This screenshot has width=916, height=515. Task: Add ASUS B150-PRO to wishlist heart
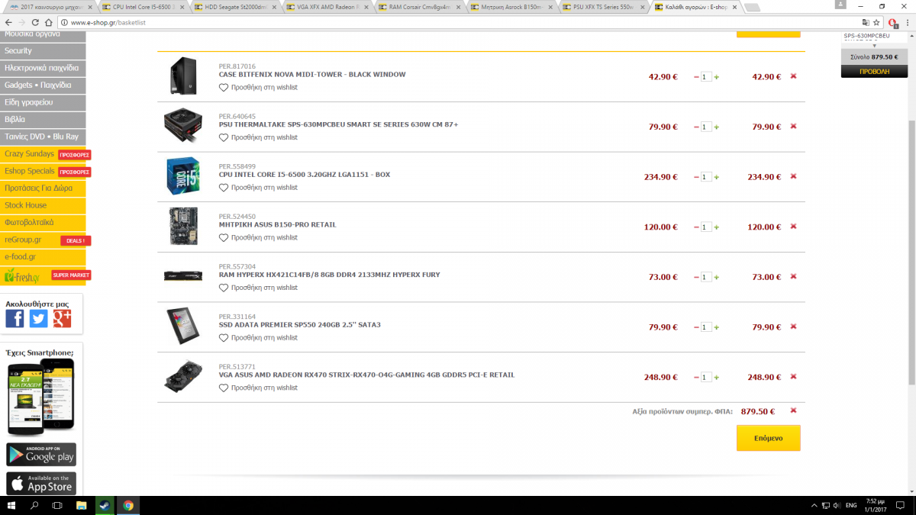(x=224, y=237)
